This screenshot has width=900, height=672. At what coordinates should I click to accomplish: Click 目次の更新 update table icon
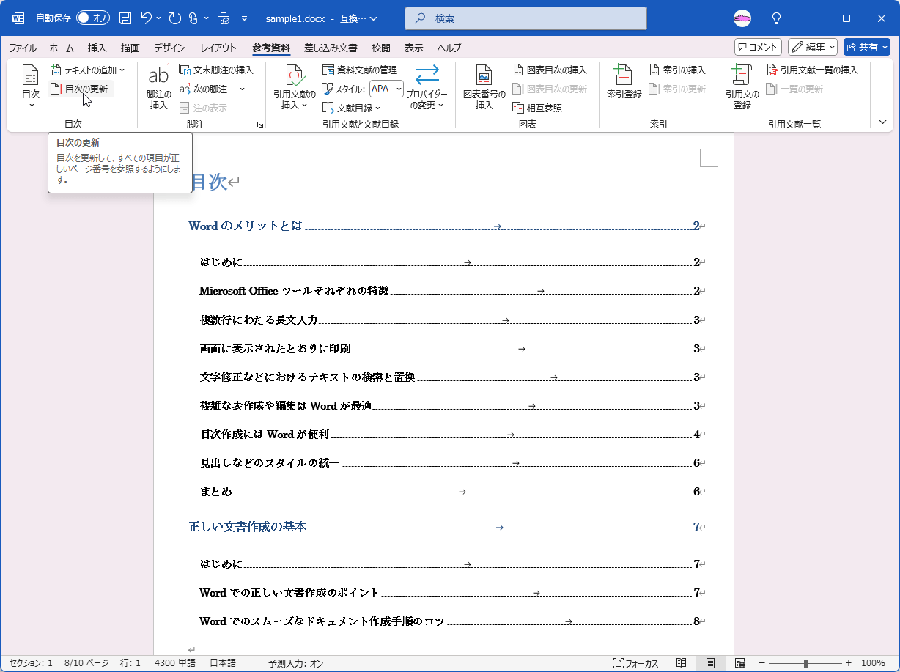[56, 89]
